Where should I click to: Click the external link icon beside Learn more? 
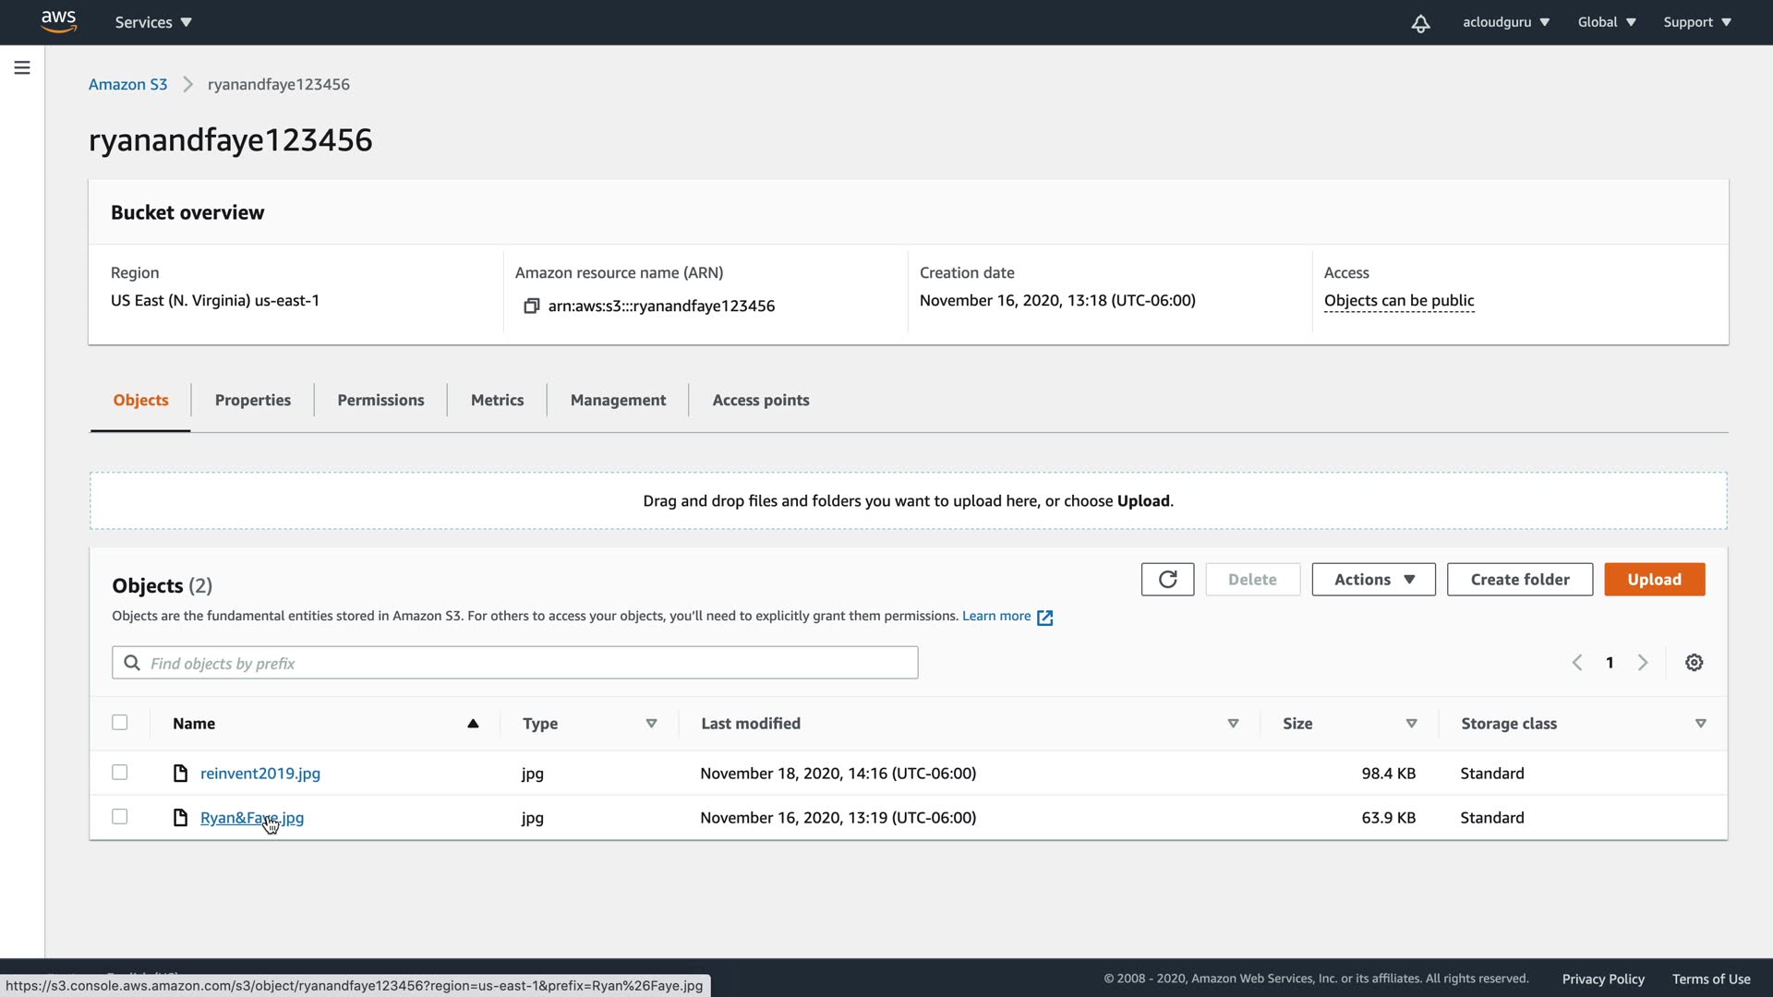1044,618
